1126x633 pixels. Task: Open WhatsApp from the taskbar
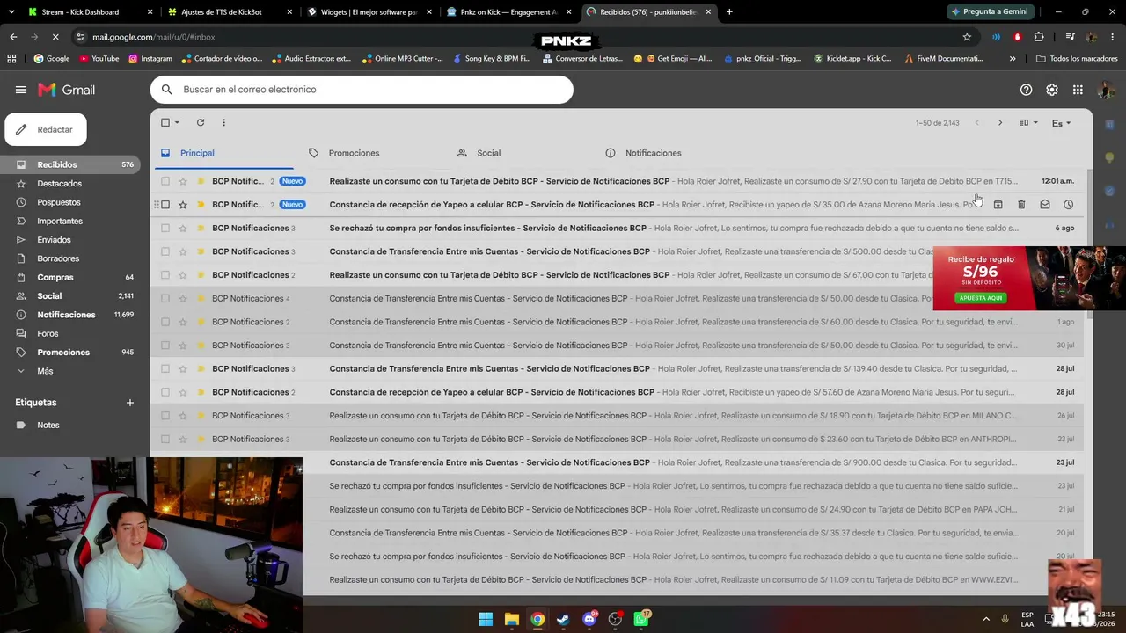point(642,619)
